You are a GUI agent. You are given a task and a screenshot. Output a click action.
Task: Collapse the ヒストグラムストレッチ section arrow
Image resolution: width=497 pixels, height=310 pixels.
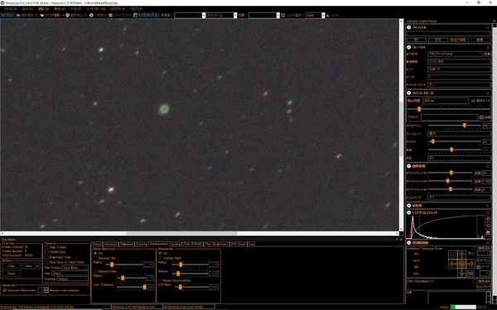click(409, 212)
